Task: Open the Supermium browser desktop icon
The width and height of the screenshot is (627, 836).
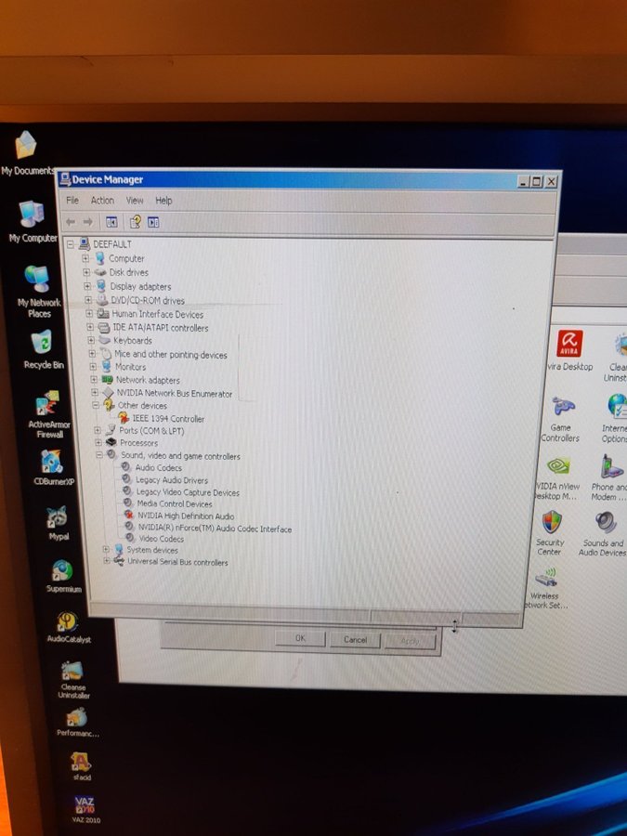Action: pos(63,575)
